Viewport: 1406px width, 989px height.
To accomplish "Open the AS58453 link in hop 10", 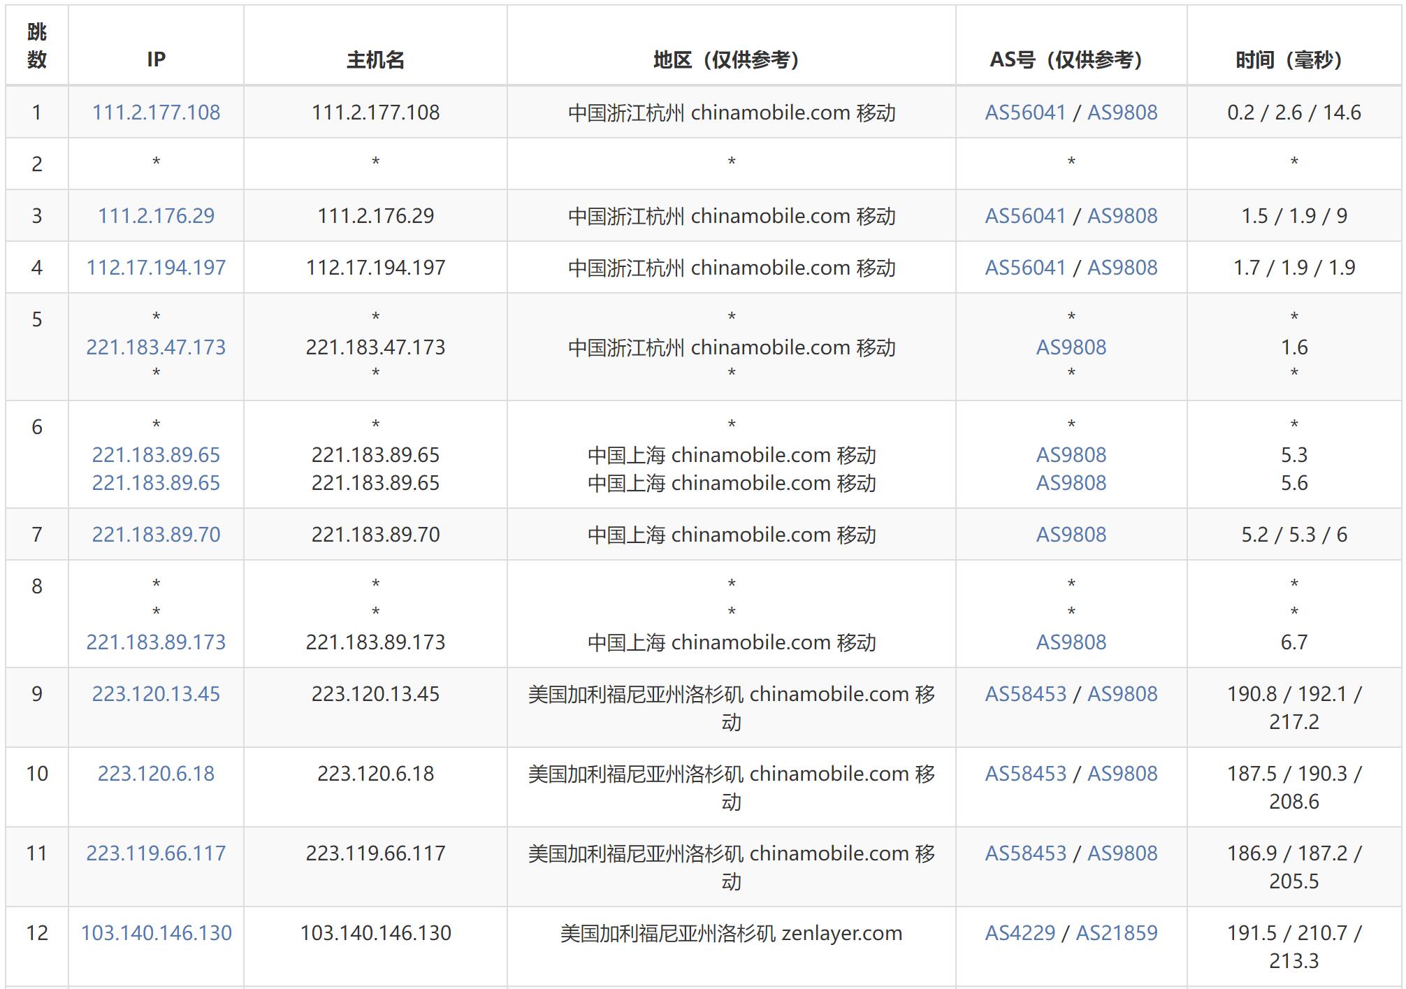I will click(1025, 774).
